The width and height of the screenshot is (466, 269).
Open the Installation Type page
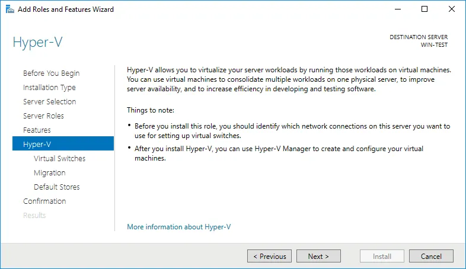[49, 88]
